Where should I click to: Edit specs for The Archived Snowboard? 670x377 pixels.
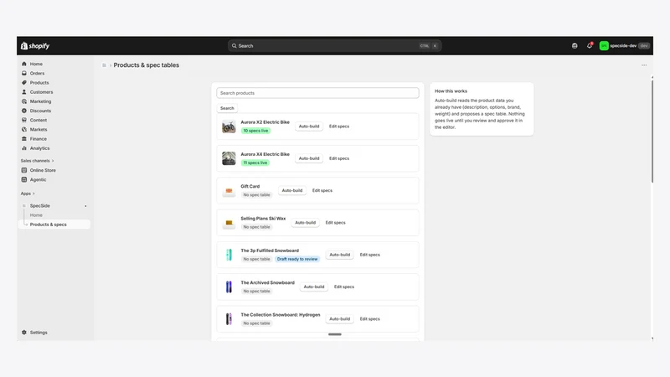(x=344, y=287)
